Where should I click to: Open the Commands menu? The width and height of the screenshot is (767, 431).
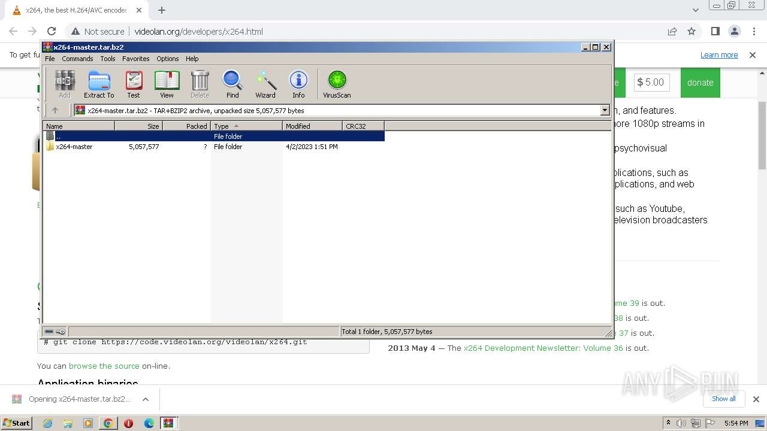pyautogui.click(x=77, y=59)
